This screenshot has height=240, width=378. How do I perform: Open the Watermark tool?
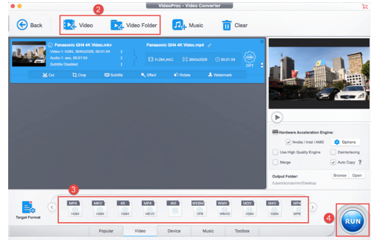pyautogui.click(x=220, y=75)
